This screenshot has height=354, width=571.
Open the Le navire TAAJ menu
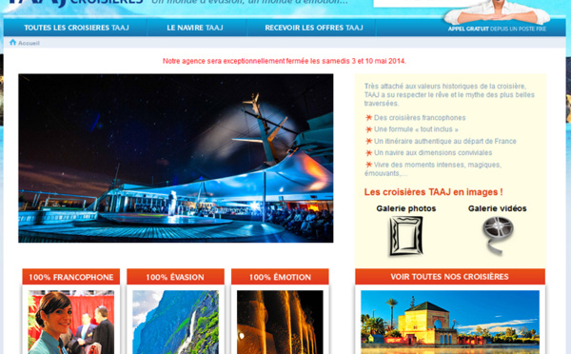point(195,28)
